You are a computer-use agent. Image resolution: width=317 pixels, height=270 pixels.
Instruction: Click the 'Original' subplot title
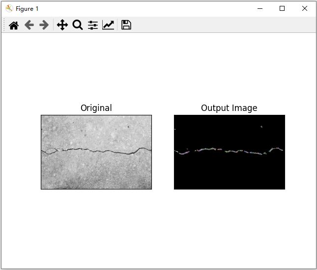pos(96,108)
